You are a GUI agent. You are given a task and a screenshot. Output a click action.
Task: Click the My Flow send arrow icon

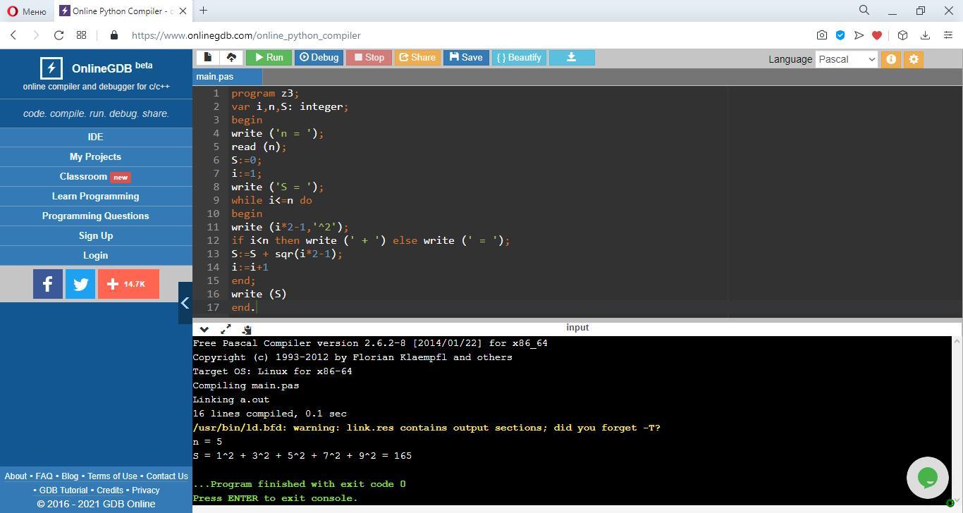coord(859,35)
